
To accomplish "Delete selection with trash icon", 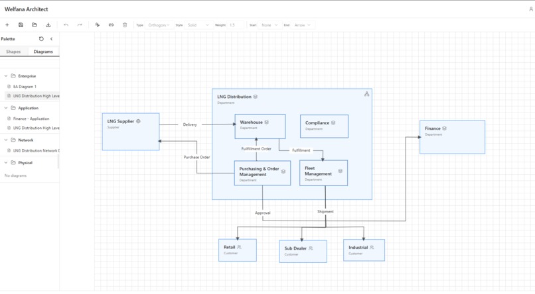I will click(x=125, y=25).
